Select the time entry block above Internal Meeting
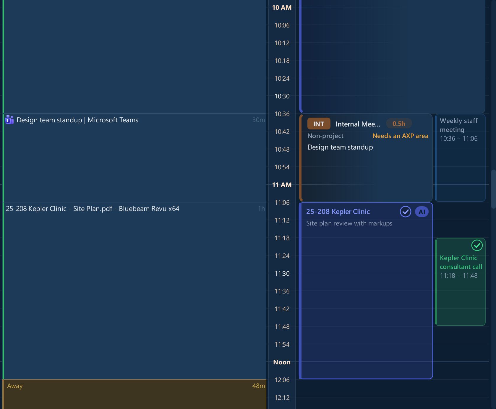This screenshot has height=409, width=496. click(392, 56)
